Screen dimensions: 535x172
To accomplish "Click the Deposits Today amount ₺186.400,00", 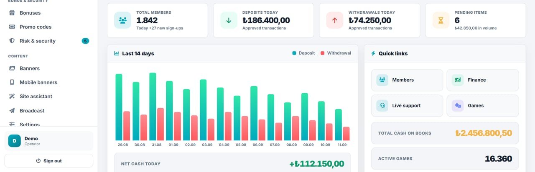I will tap(266, 20).
